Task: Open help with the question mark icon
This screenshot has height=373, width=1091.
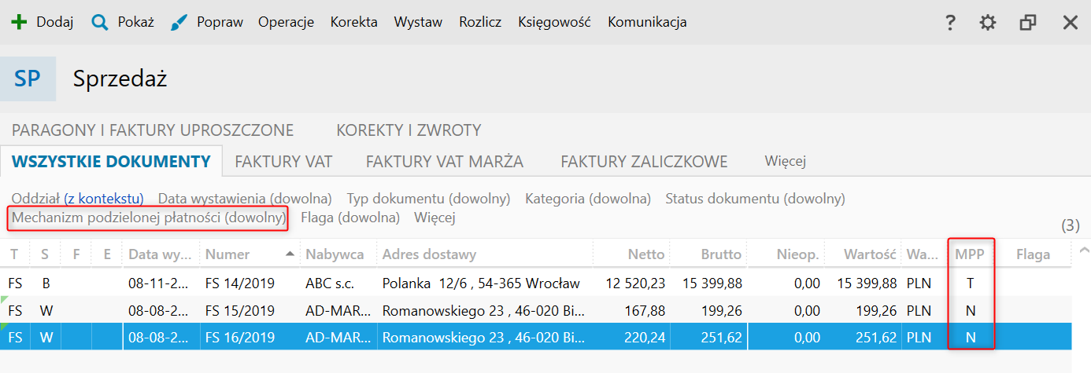Action: [x=950, y=23]
